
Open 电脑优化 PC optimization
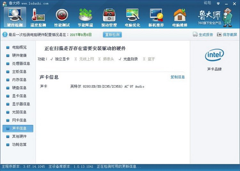[x=132, y=17]
